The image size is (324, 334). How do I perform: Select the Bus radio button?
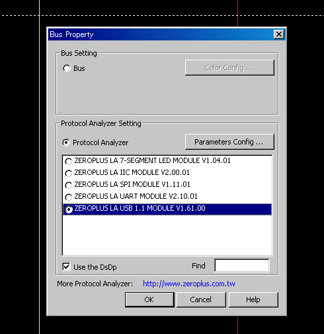point(67,68)
